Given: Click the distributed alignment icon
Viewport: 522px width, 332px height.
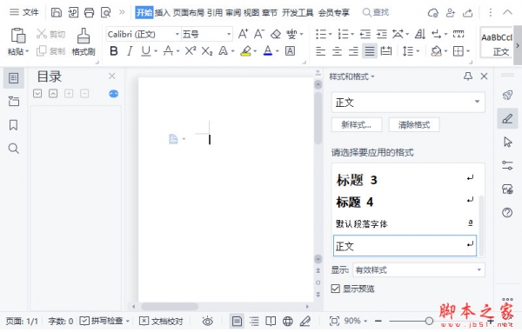Looking at the screenshot, I should tap(385, 51).
